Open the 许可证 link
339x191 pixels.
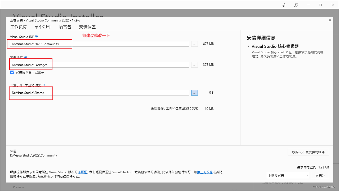pos(82,172)
